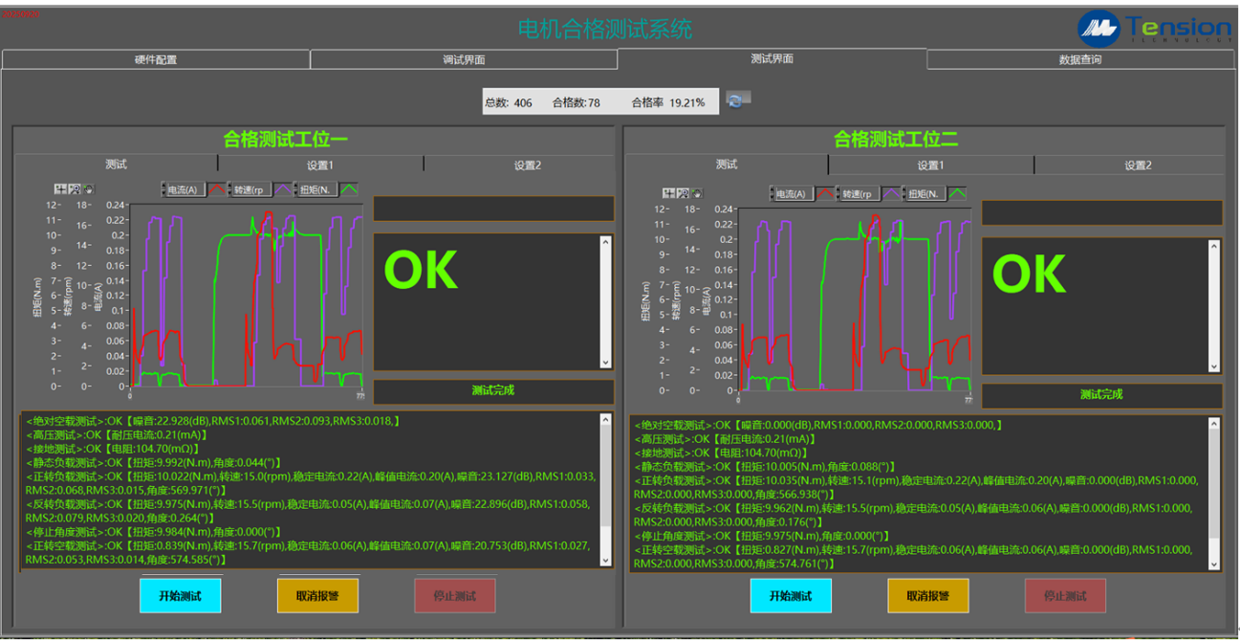The height and width of the screenshot is (641, 1240).
Task: Select the pan hand tool in station two graph
Action: click(x=696, y=193)
